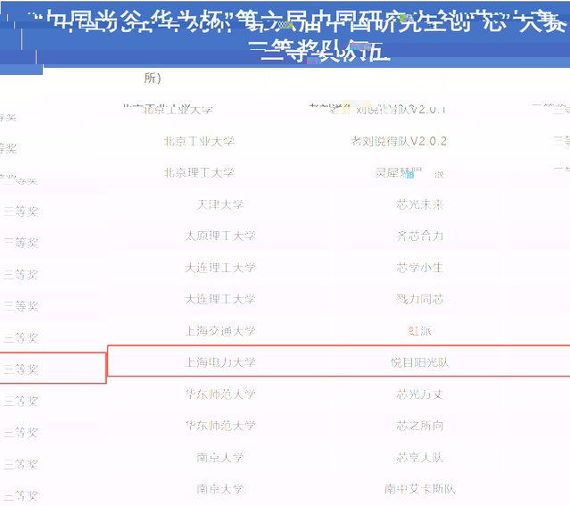Click the team name 芯光万丈

[420, 394]
